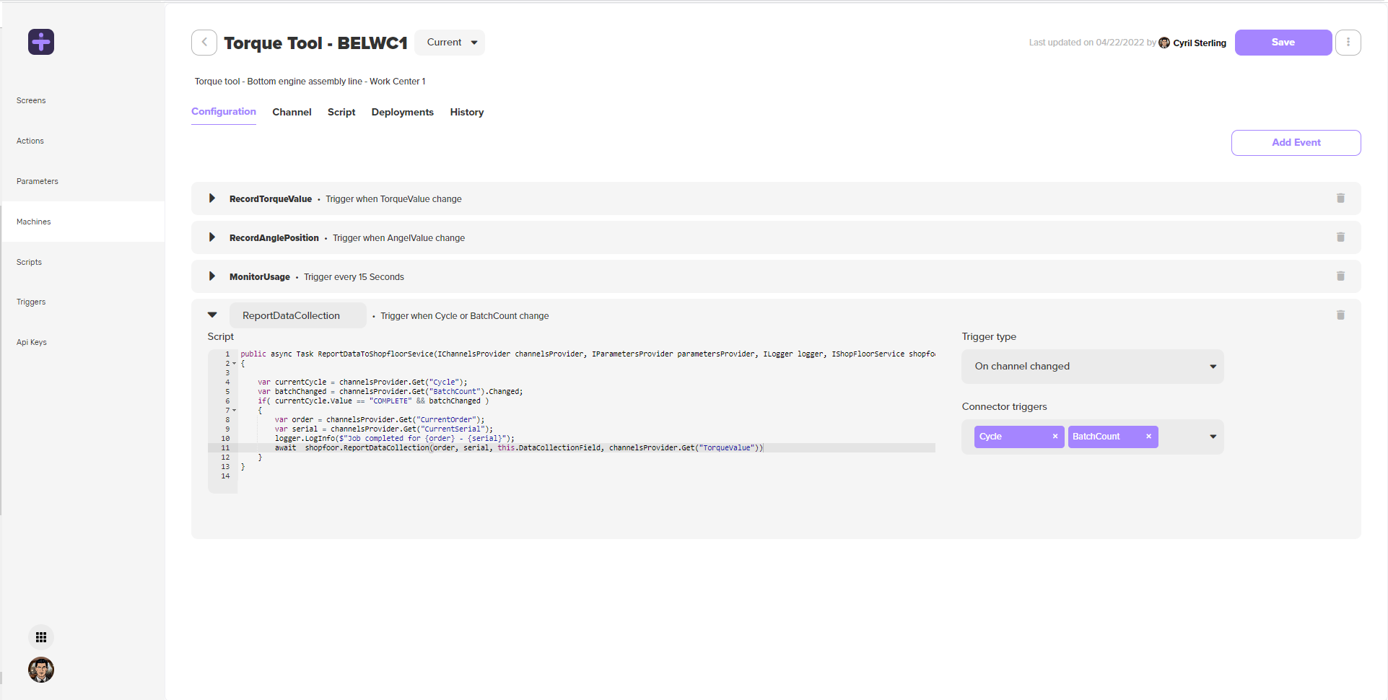The height and width of the screenshot is (700, 1388).
Task: Remove the Cycle connector trigger chip
Action: tap(1055, 436)
